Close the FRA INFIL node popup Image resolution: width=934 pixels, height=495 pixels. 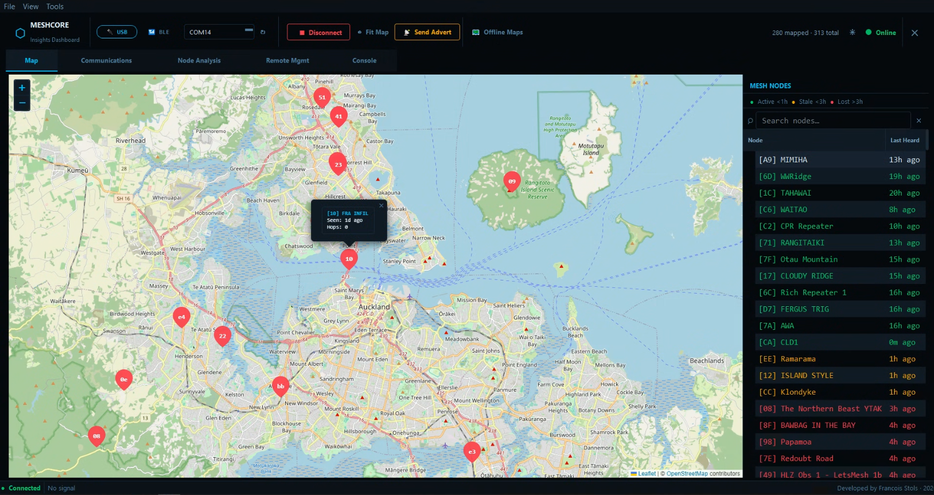coord(382,205)
